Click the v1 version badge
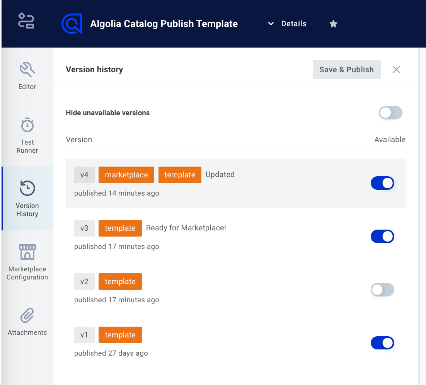Image resolution: width=426 pixels, height=385 pixels. [x=84, y=335]
